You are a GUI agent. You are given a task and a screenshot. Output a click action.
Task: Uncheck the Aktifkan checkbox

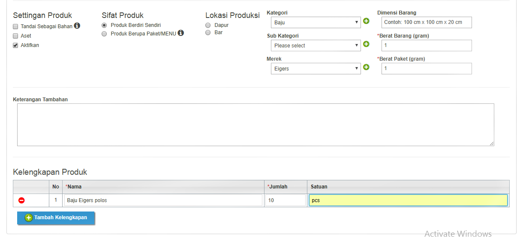coord(15,45)
